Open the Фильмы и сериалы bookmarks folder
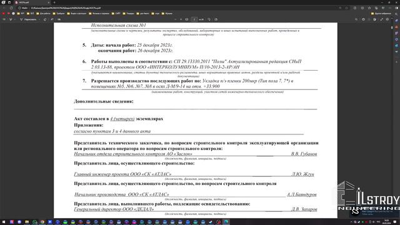Image resolution: width=400 pixels, height=225 pixels. tap(99, 14)
